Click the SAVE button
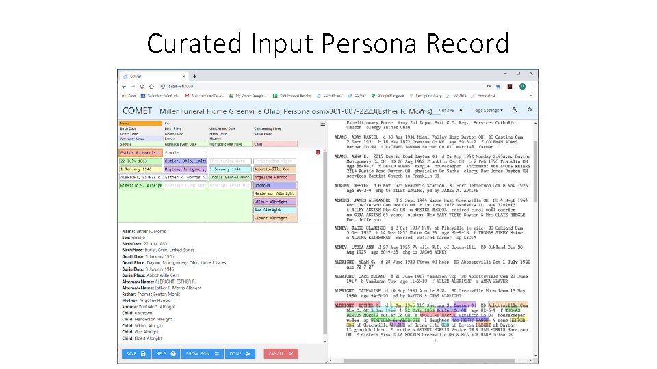This screenshot has width=657, height=369. [136, 353]
